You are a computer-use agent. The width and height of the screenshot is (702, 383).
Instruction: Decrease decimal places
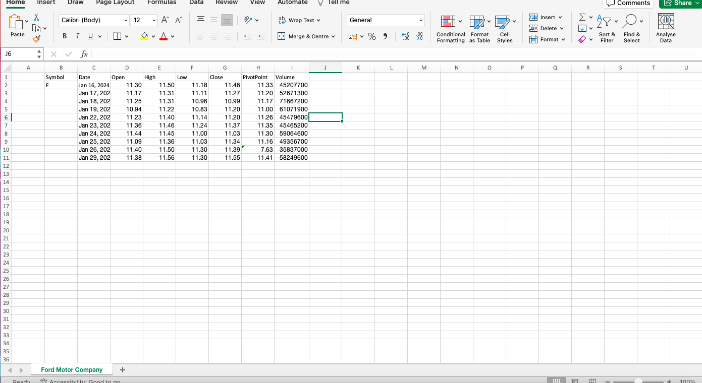(418, 36)
